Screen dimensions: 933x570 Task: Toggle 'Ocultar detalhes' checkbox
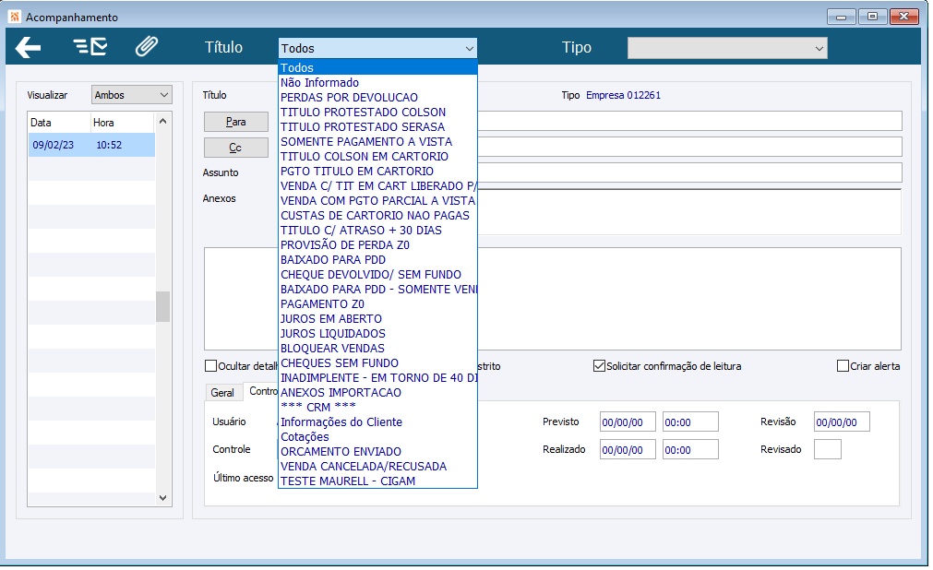point(210,366)
